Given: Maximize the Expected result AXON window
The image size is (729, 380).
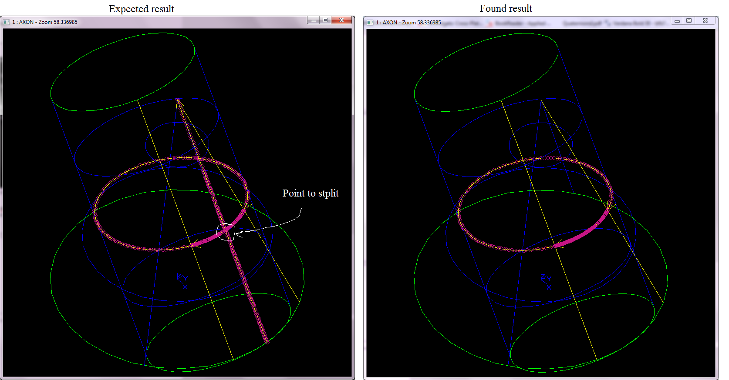Looking at the screenshot, I should [325, 20].
